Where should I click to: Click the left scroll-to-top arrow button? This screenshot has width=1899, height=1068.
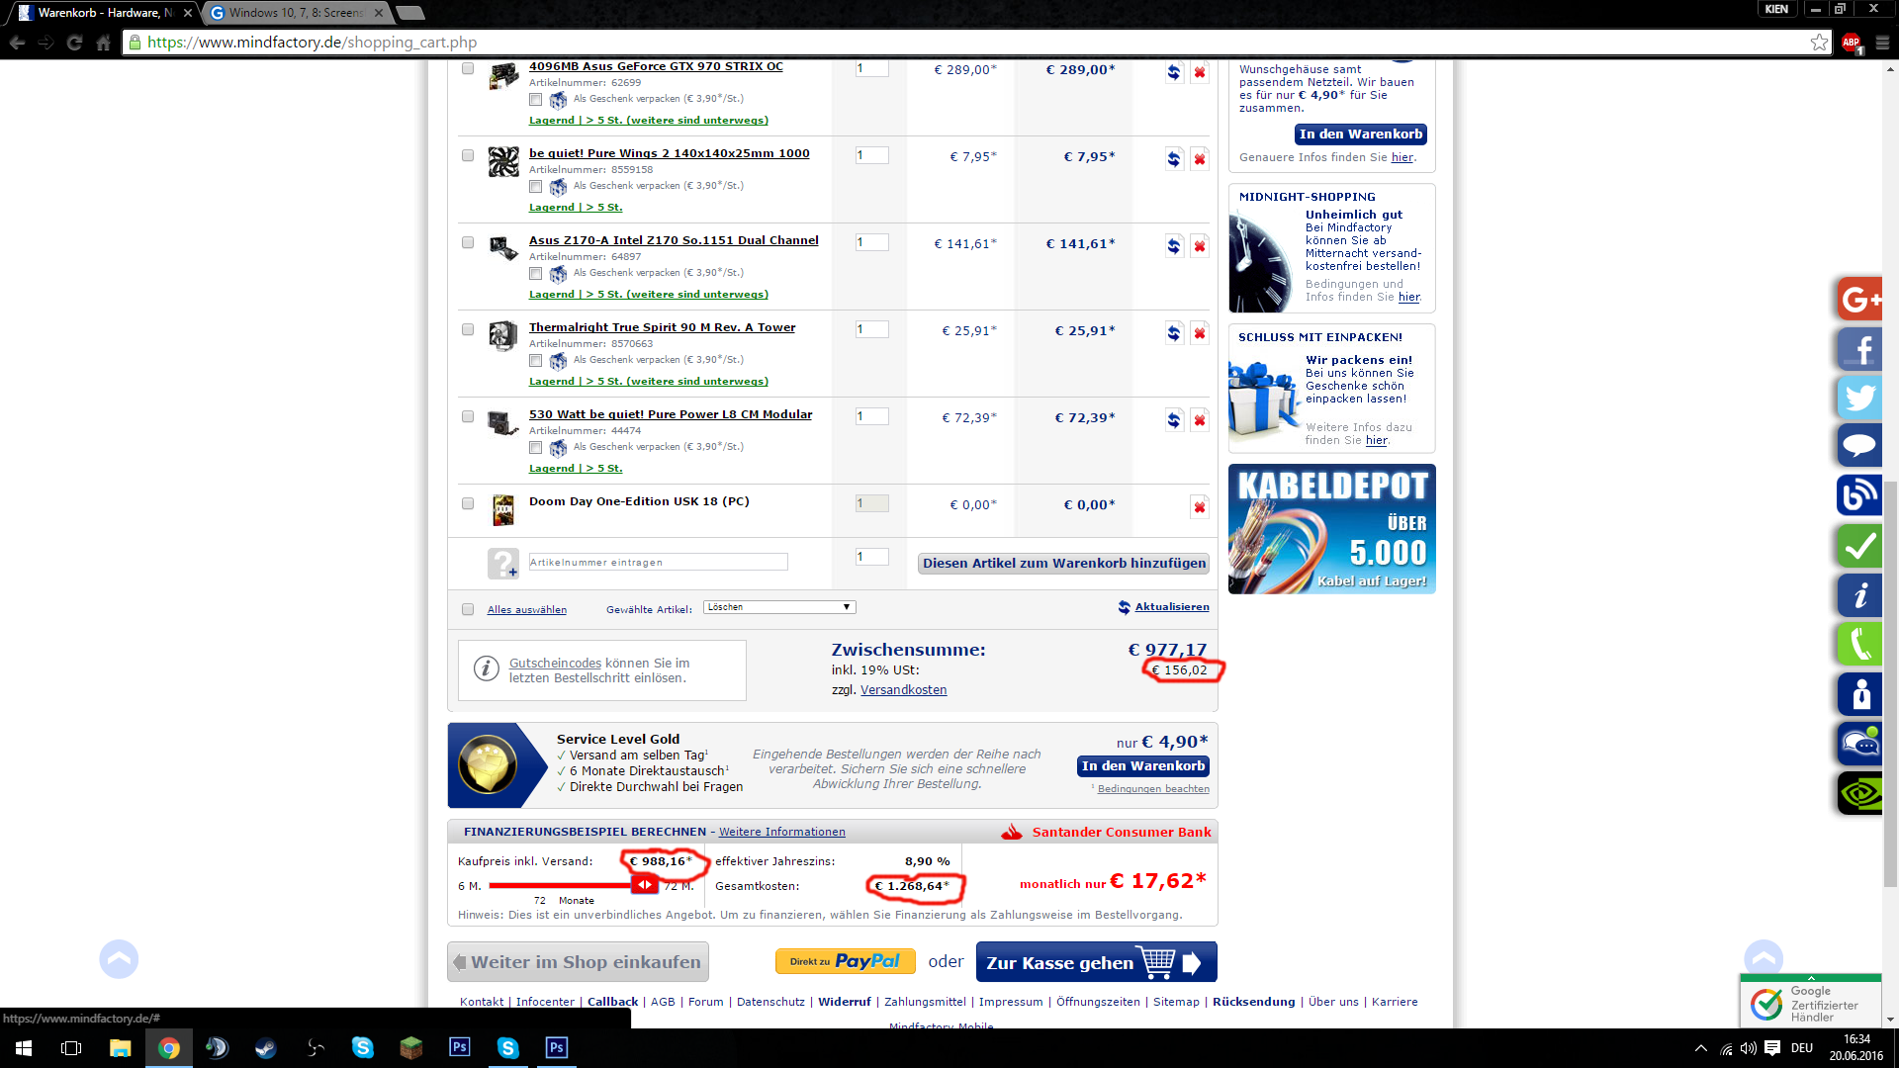click(x=119, y=959)
